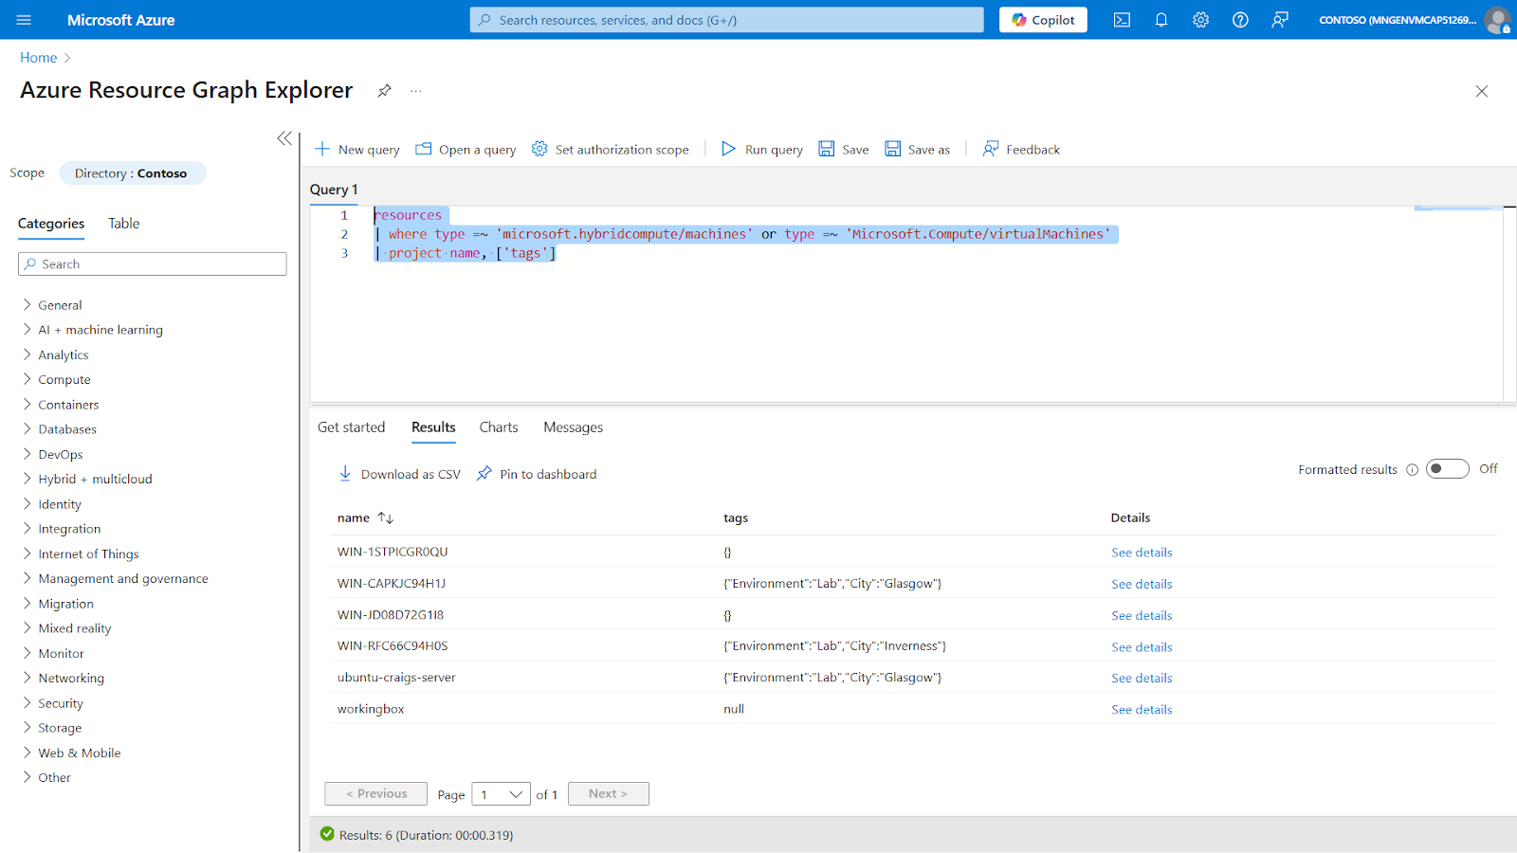Expand the Migration category
Screen dimensions: 1517x853
point(57,604)
